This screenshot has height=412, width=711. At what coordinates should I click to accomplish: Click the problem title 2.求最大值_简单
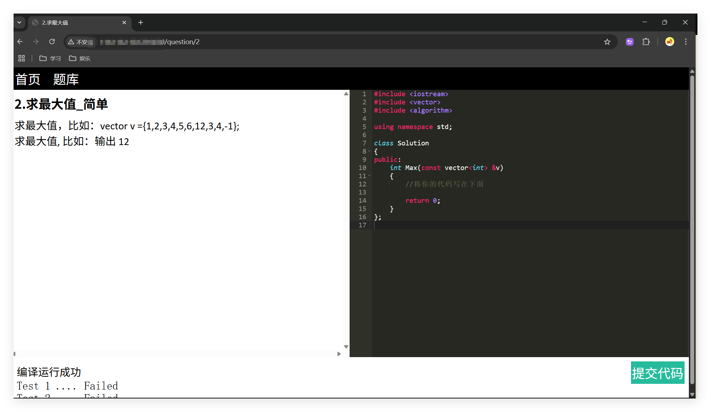pyautogui.click(x=61, y=104)
